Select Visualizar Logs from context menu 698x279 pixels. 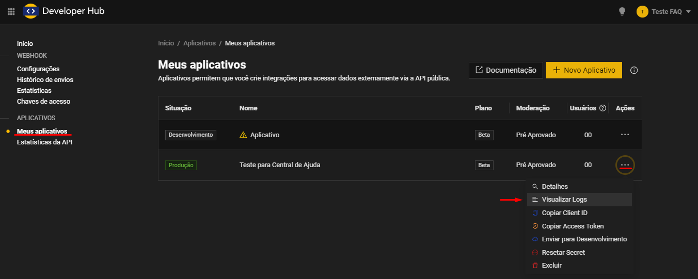point(564,200)
